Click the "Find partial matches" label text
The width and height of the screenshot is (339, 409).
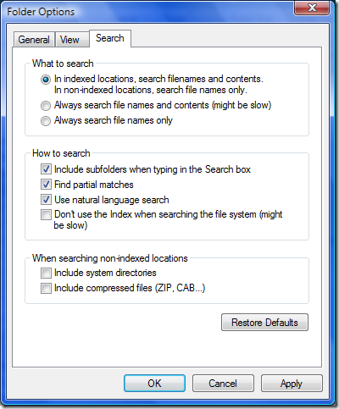point(94,185)
